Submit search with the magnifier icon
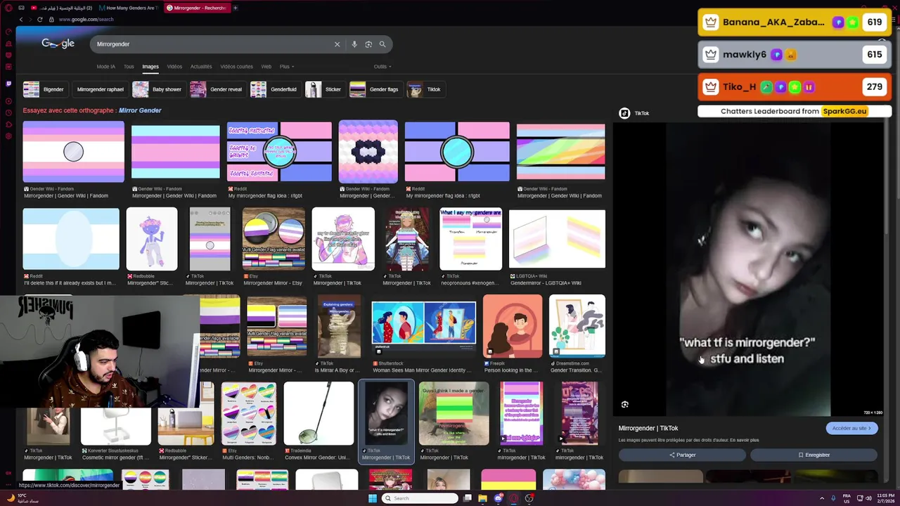 click(x=382, y=44)
